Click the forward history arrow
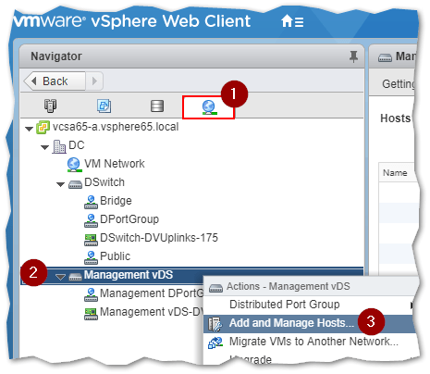The height and width of the screenshot is (374, 430). (94, 81)
